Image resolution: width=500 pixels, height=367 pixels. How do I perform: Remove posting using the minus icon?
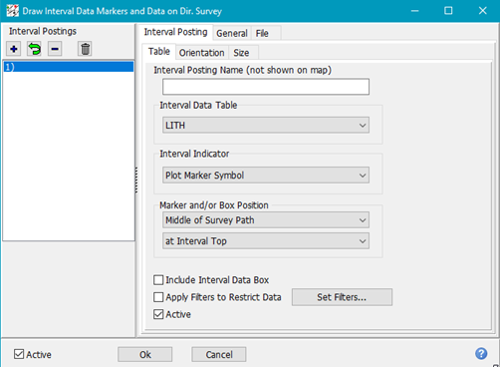tap(55, 49)
